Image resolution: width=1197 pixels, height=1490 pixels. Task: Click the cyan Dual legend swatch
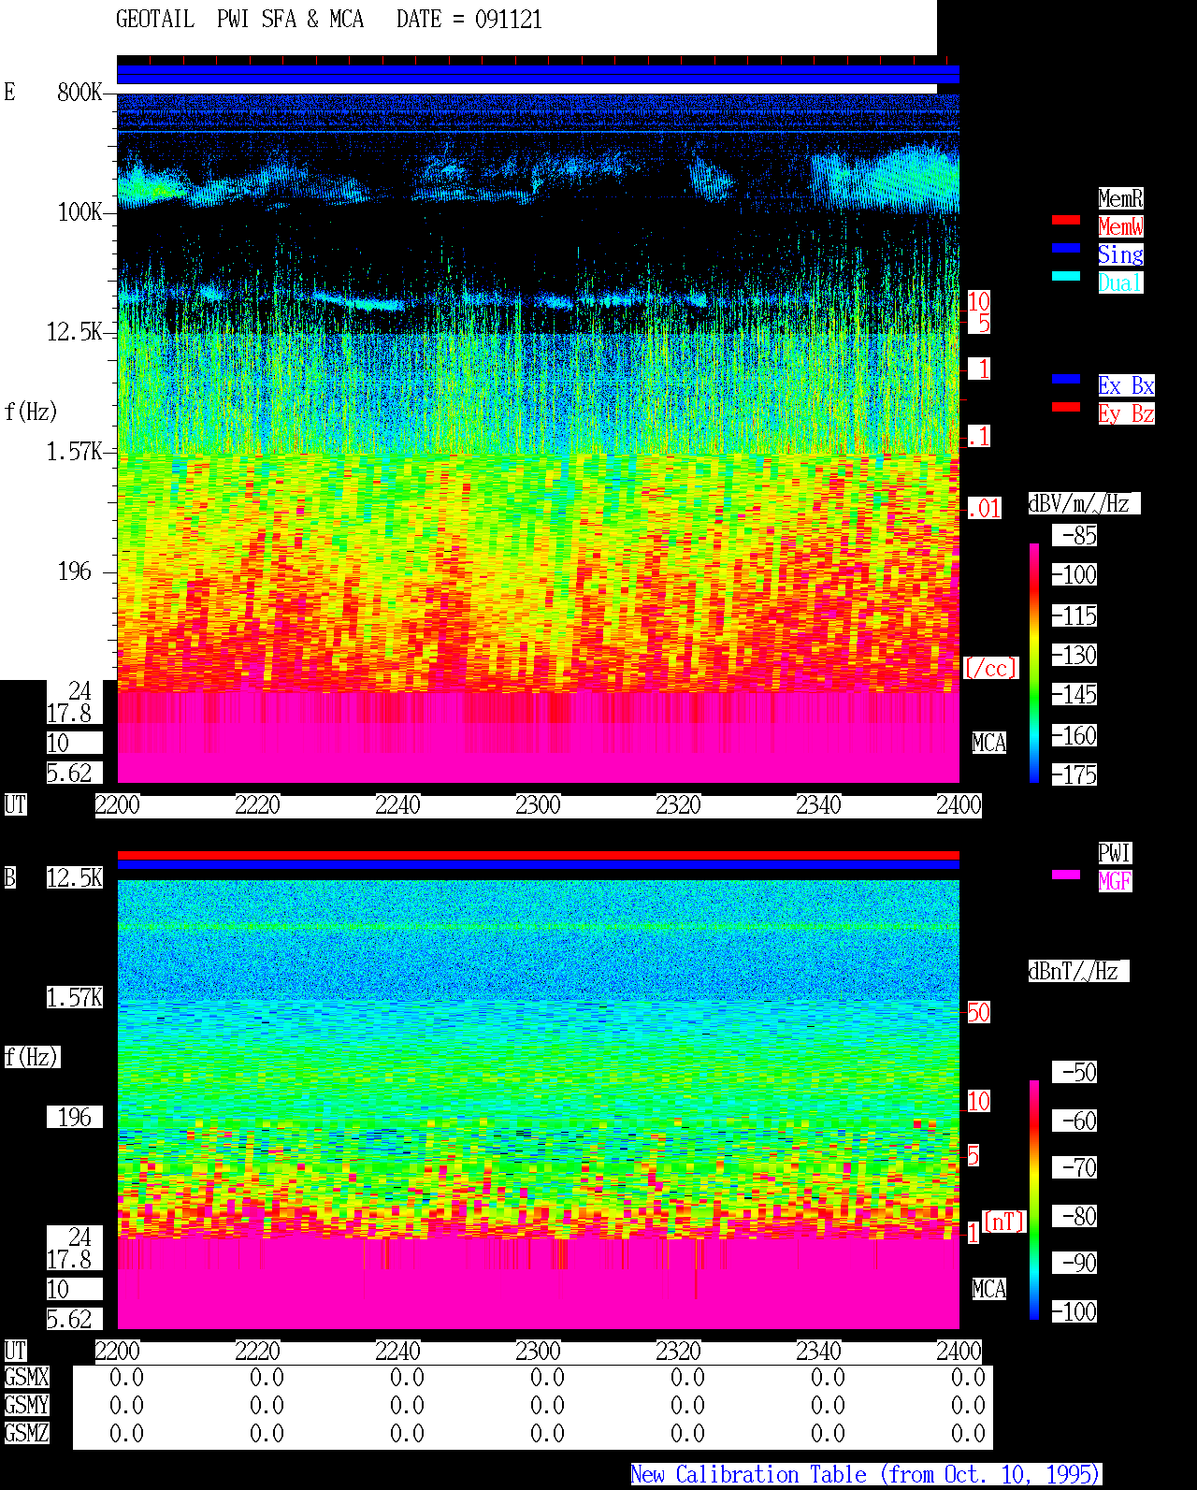point(1066,276)
